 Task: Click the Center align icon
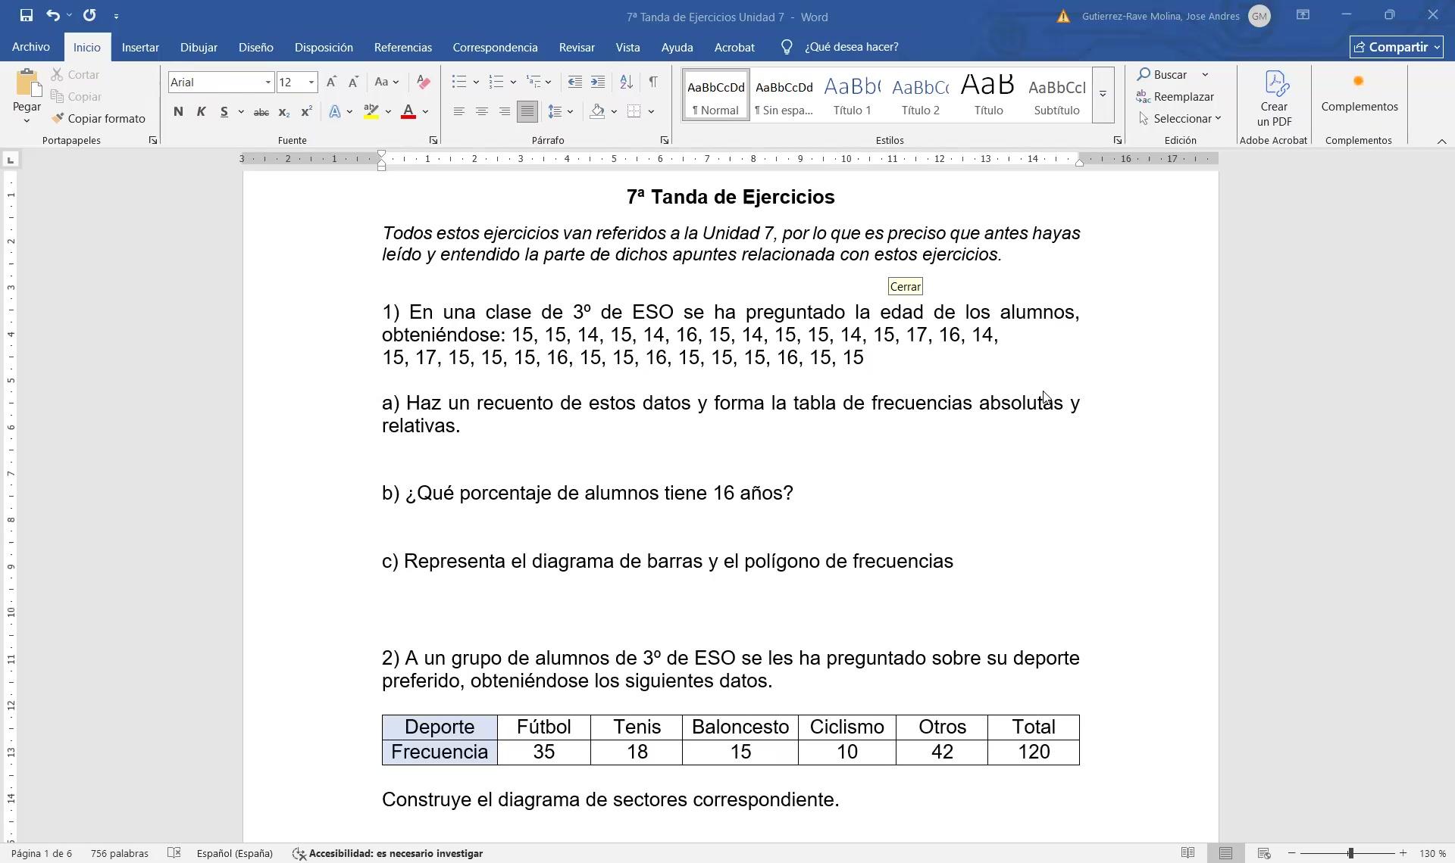[481, 112]
